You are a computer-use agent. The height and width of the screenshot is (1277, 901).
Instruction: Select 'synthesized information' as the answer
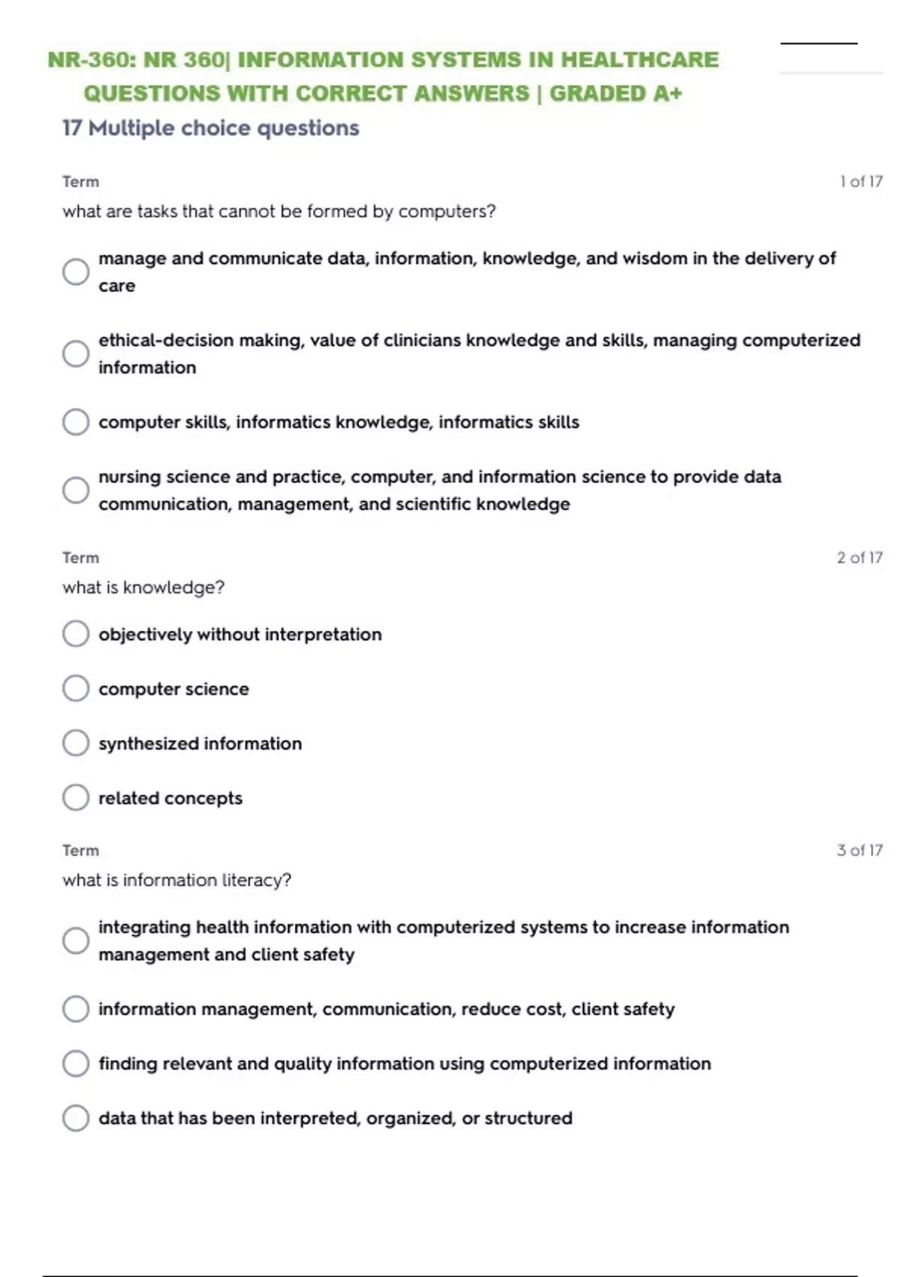point(76,744)
